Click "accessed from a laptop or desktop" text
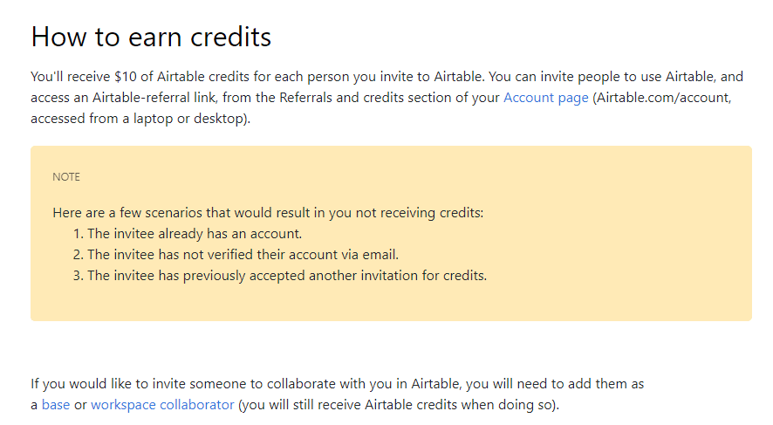Image resolution: width=773 pixels, height=425 pixels. (140, 119)
